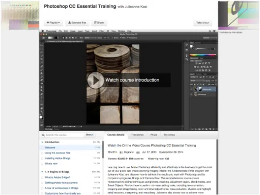
Task: Click the table of contents scrollbar
Action: [x=103, y=150]
